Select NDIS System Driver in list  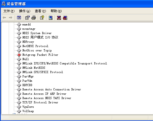click(x=37, y=33)
